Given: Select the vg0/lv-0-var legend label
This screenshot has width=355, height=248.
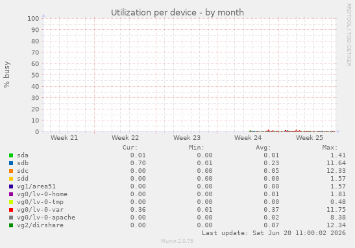Looking at the screenshot, I should pyautogui.click(x=40, y=210).
